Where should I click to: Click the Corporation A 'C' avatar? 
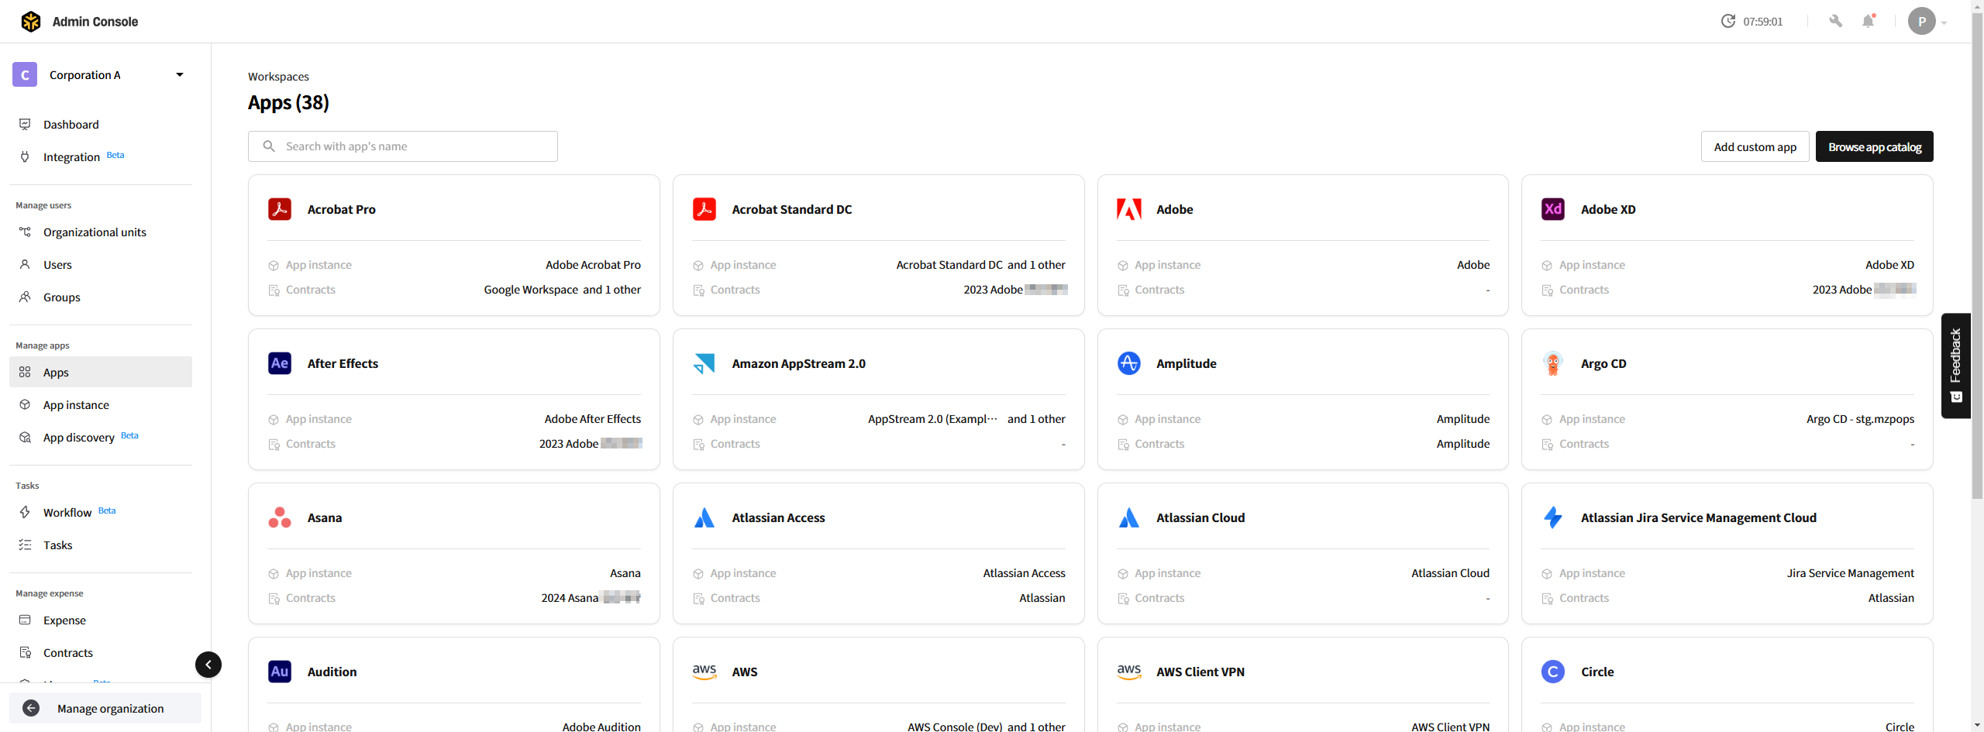[25, 74]
